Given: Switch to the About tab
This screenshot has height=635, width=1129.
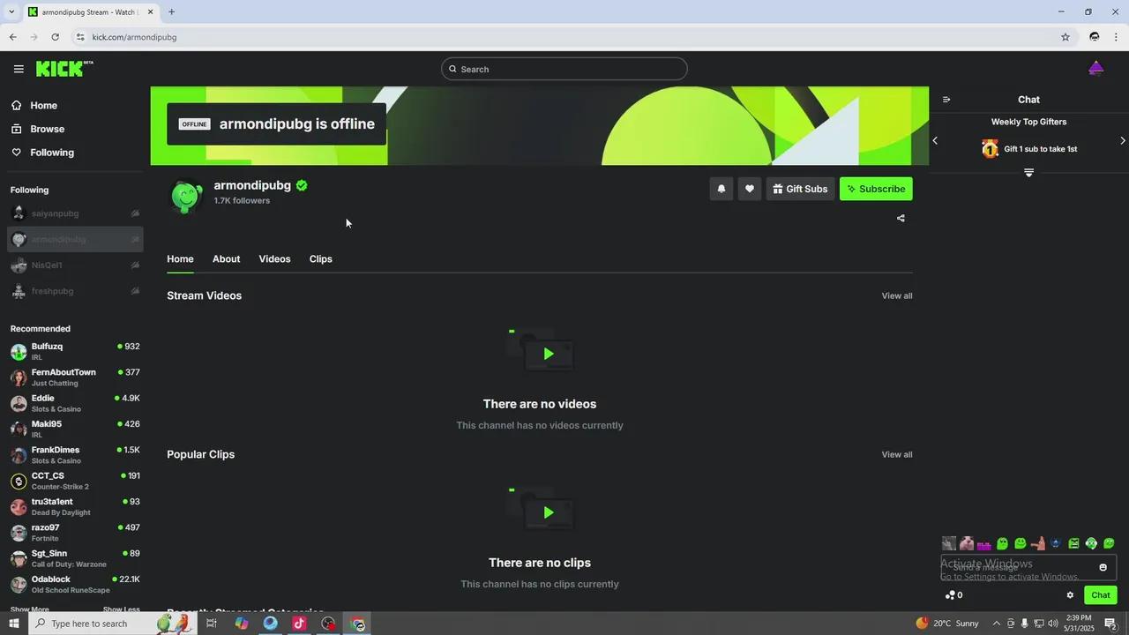Looking at the screenshot, I should tap(226, 259).
